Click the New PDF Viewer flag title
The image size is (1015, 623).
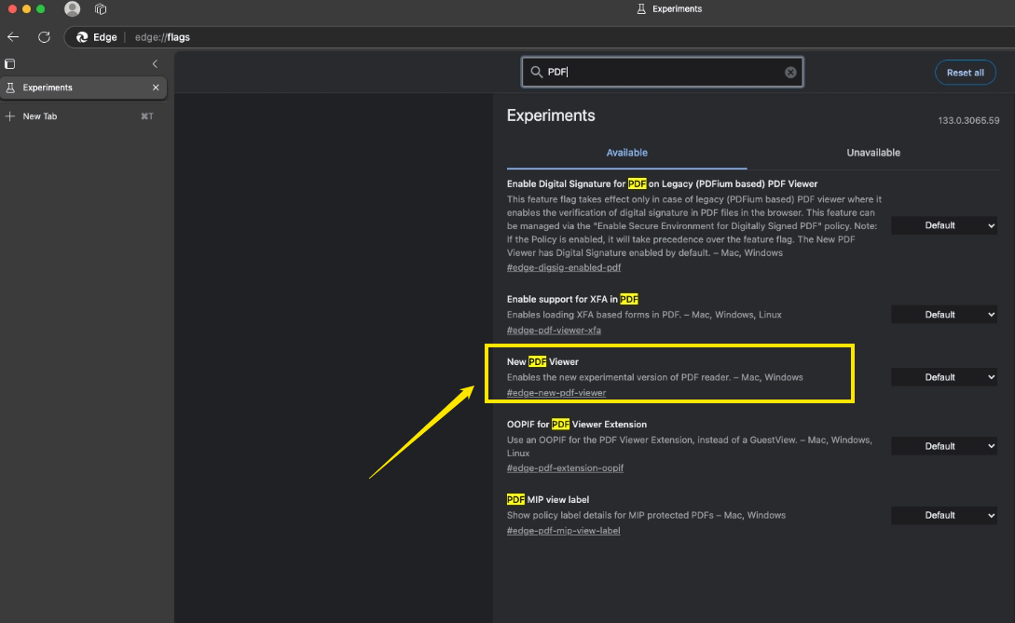(542, 361)
